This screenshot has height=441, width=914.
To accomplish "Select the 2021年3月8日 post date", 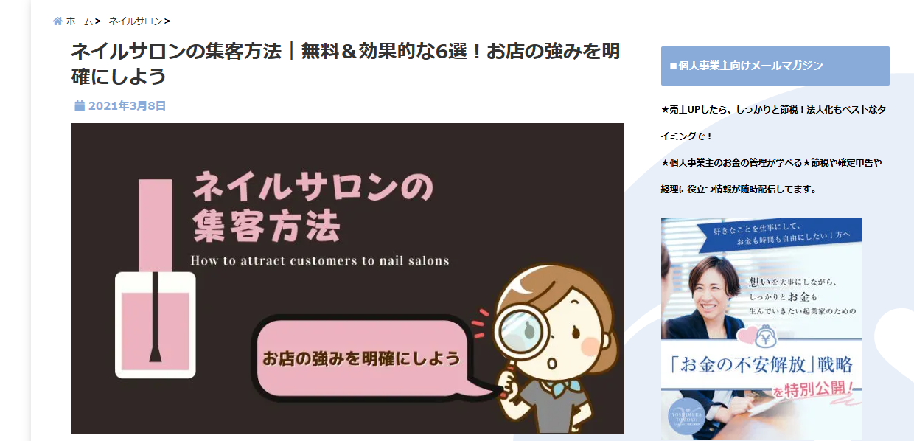I will (127, 106).
